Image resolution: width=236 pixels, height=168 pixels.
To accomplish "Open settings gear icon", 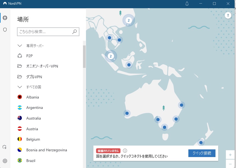I will pos(5,161).
